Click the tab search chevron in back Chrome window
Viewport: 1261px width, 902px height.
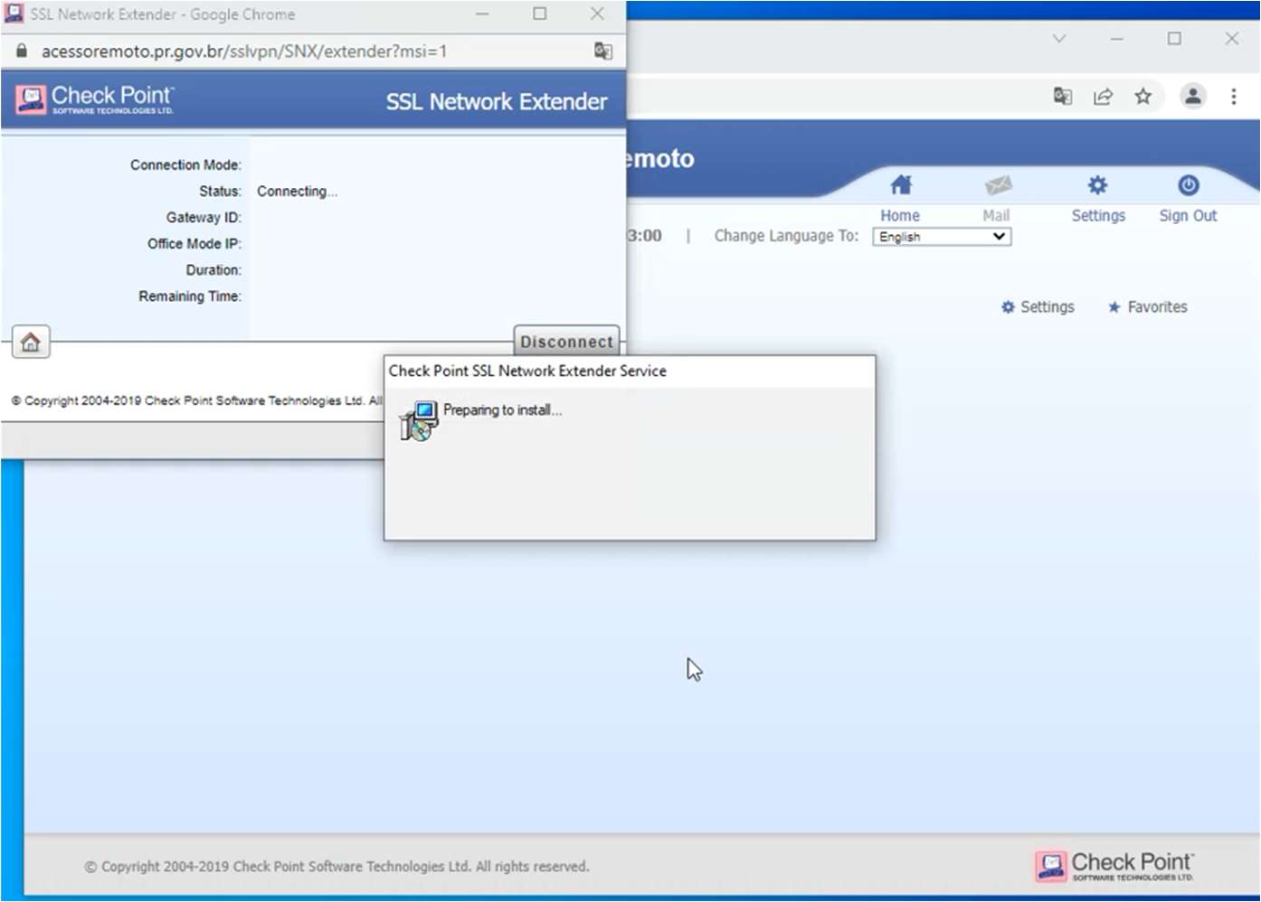pyautogui.click(x=1059, y=38)
